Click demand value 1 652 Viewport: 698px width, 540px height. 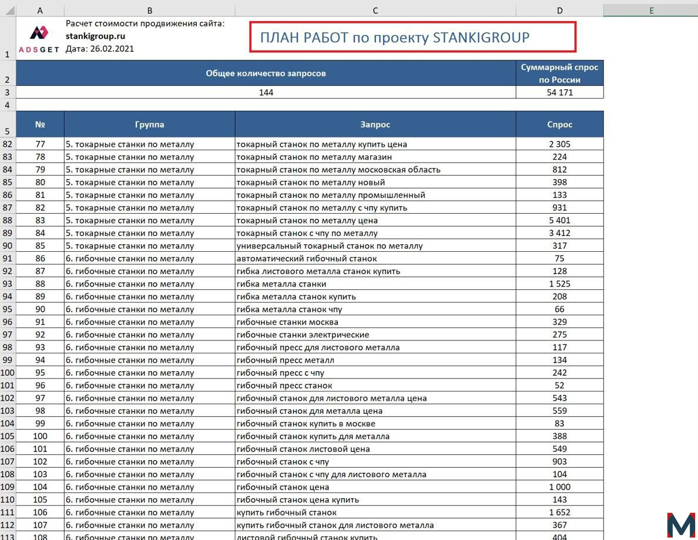coord(559,512)
